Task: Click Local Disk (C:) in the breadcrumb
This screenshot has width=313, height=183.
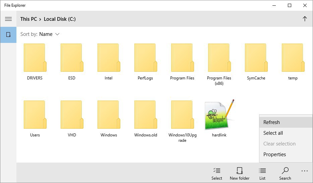Action: point(60,19)
